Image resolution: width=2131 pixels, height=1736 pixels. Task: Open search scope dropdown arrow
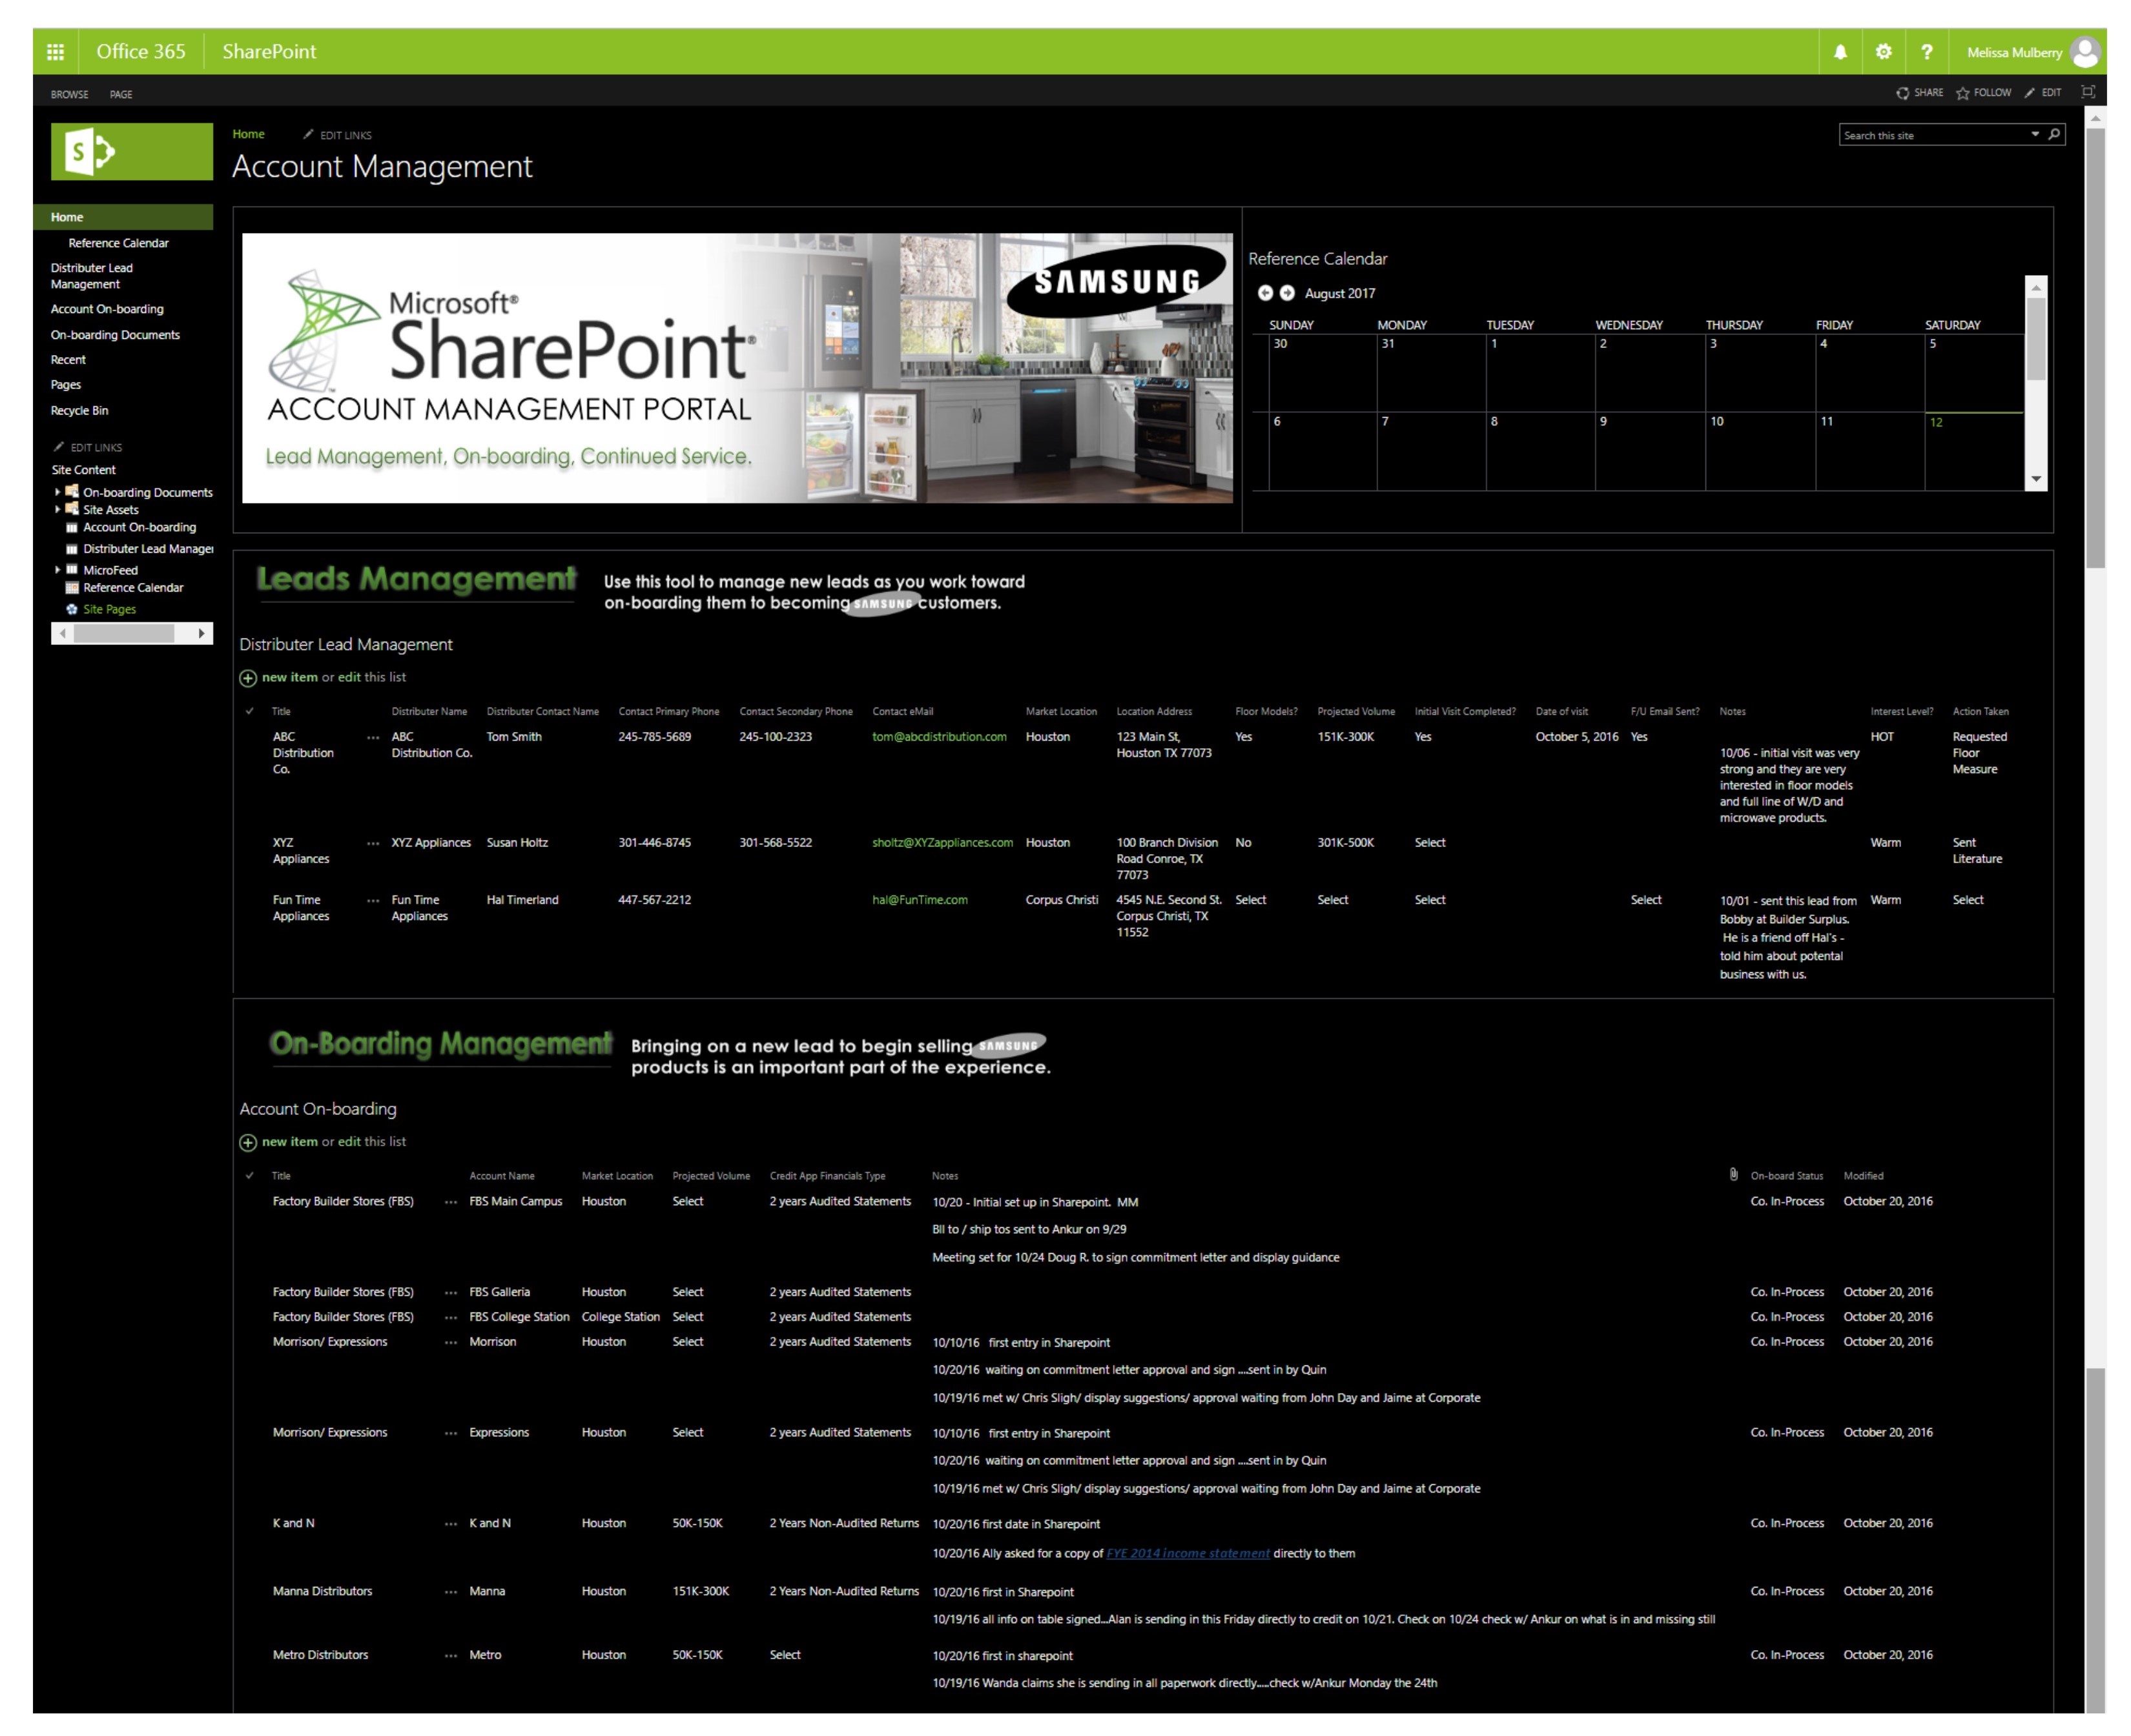(x=2034, y=135)
